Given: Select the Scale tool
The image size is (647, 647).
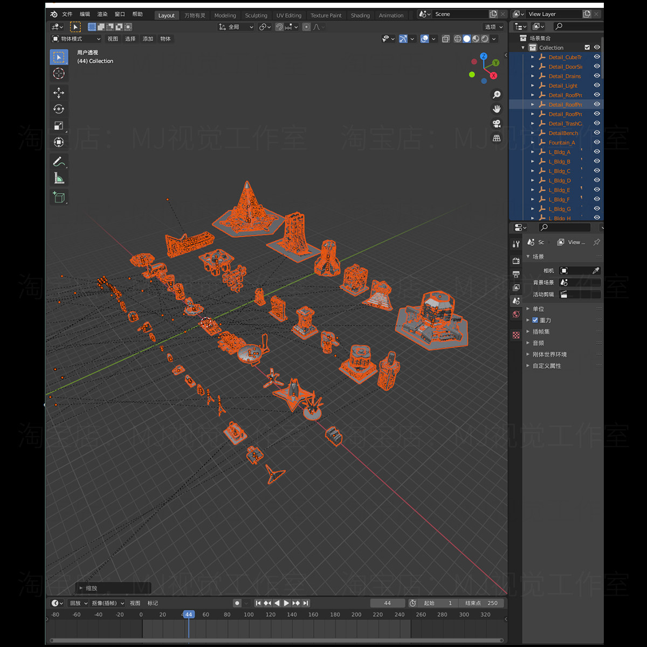Looking at the screenshot, I should tap(59, 126).
